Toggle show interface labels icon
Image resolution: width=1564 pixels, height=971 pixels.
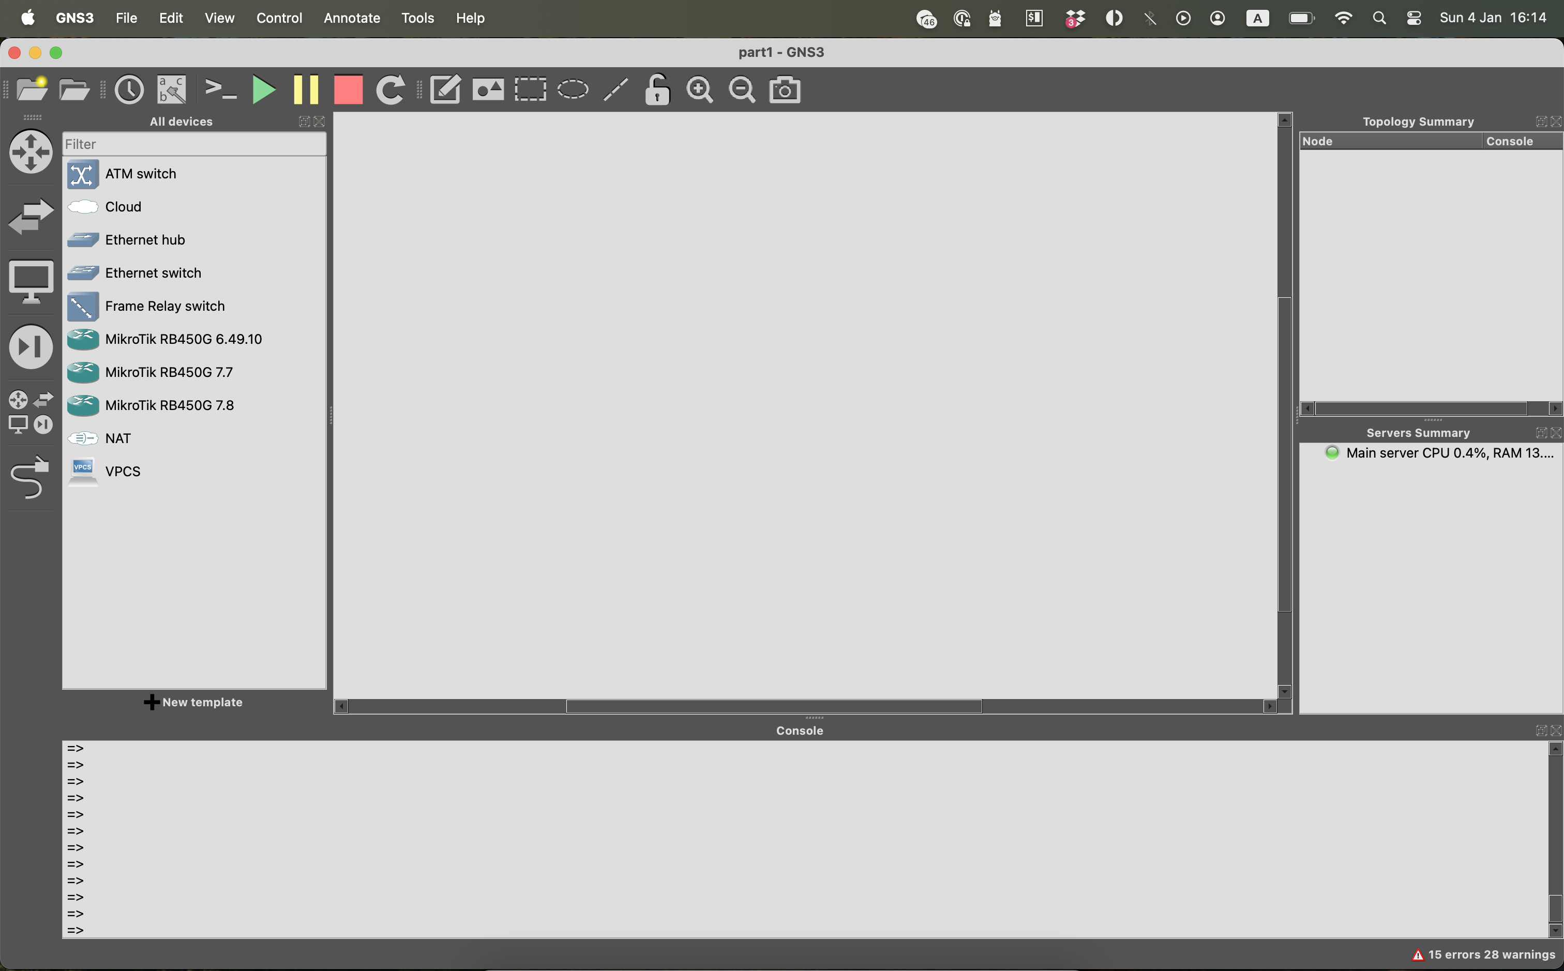172,90
